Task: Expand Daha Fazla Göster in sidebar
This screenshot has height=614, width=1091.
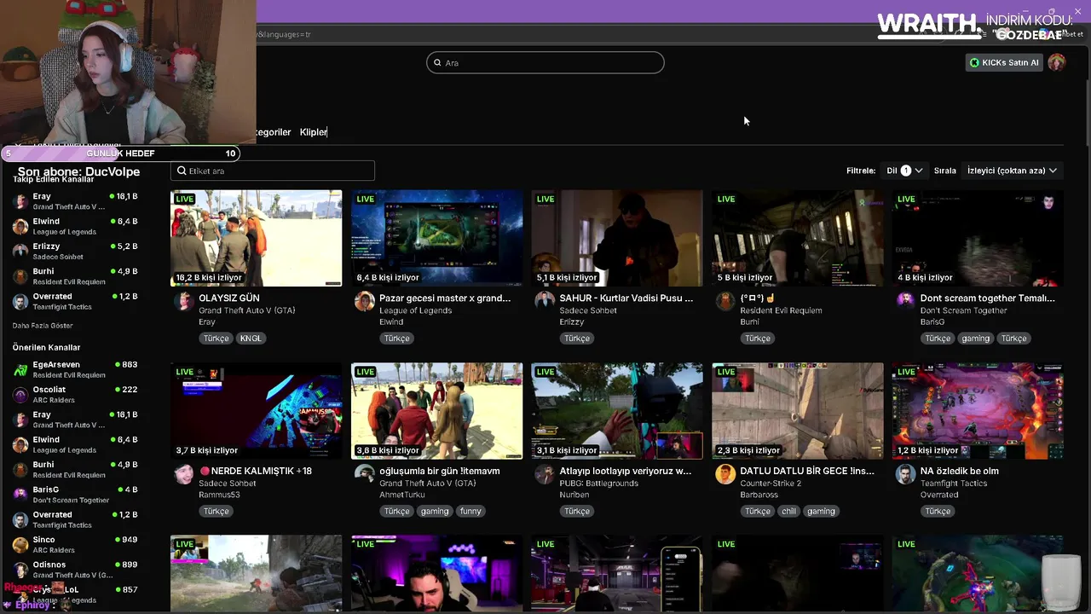Action: [x=43, y=326]
